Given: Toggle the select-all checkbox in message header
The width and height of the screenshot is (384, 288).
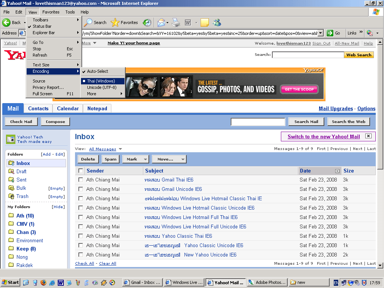Looking at the screenshot, I should (x=81, y=171).
